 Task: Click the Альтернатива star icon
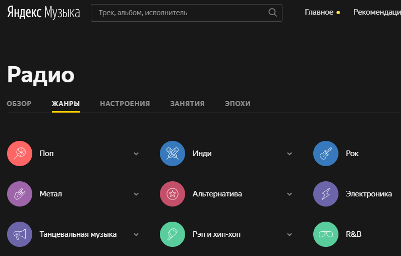coord(173,194)
